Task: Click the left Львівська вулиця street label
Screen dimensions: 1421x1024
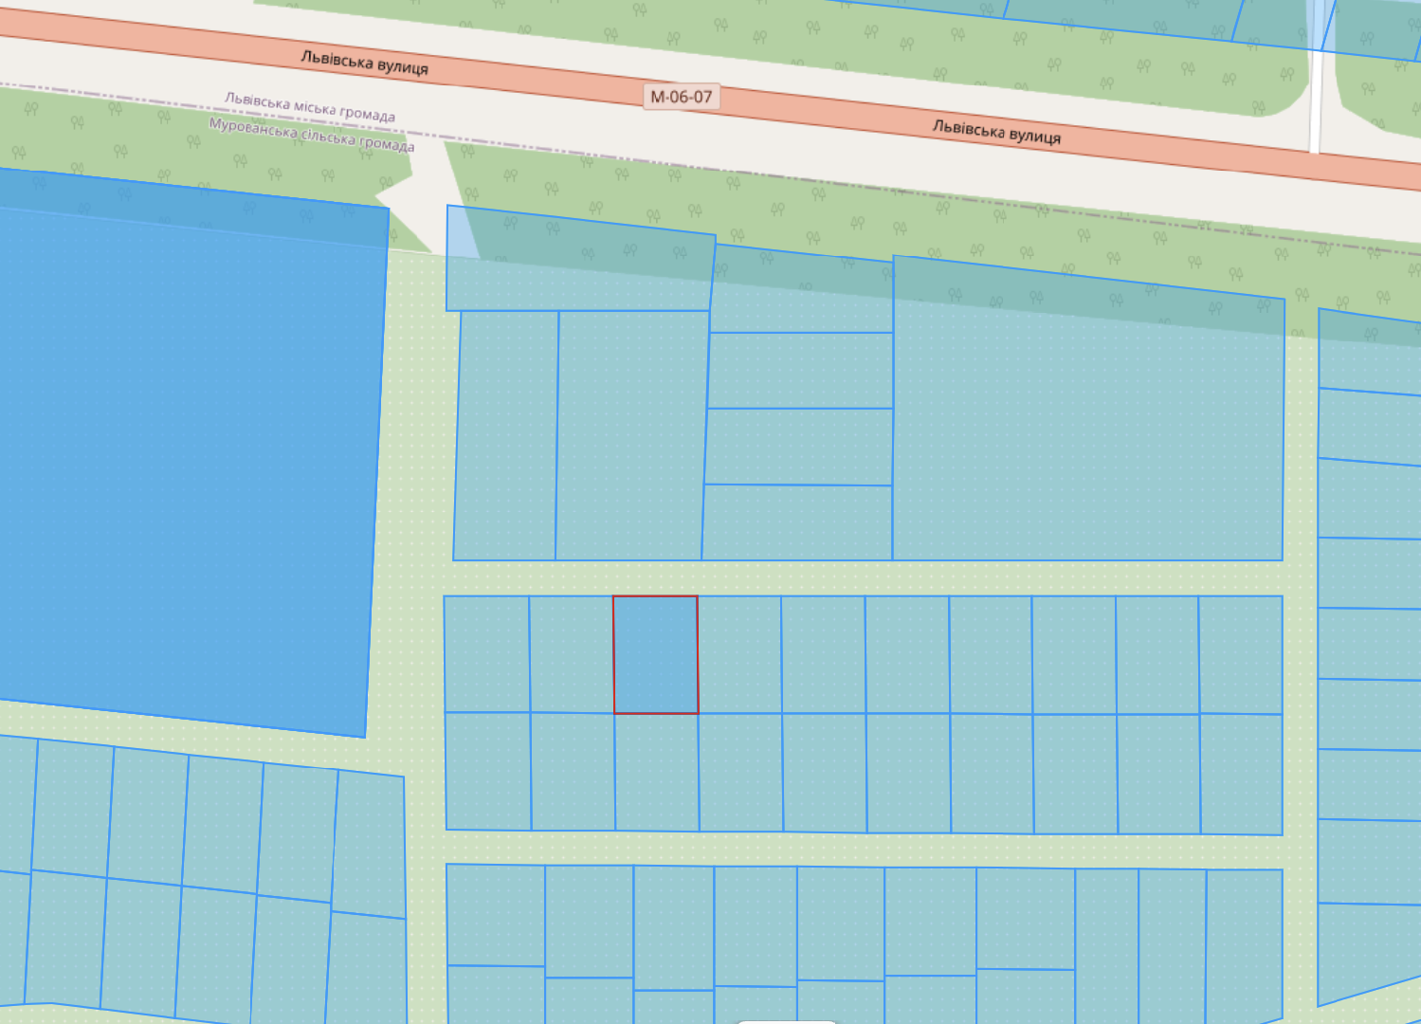Action: 365,63
